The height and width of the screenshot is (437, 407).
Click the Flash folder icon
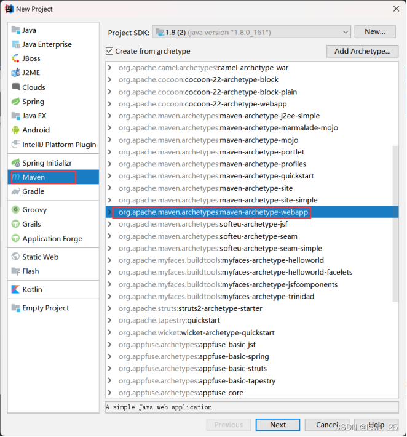coord(15,271)
